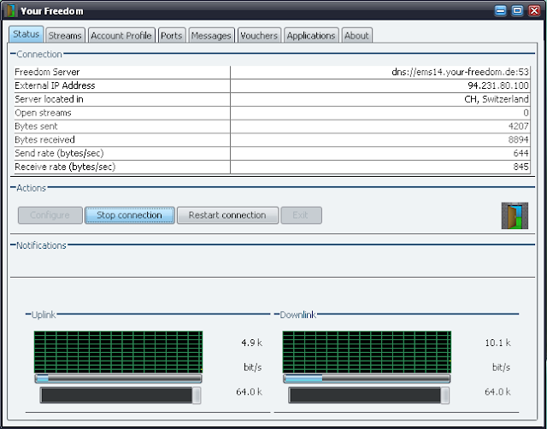
Task: Select the Ports tab
Action: coord(172,36)
